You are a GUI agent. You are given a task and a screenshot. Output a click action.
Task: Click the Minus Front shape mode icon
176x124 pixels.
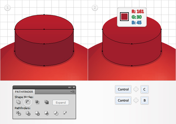[28, 102]
